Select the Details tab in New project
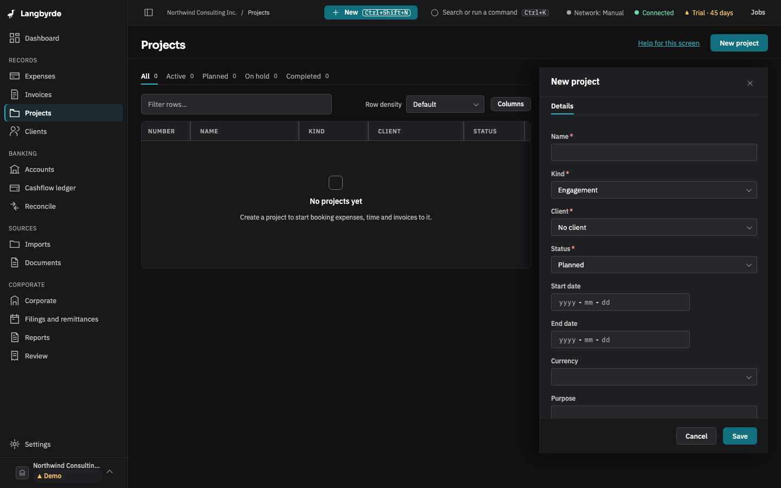Screen dimensions: 781x488 (562, 106)
